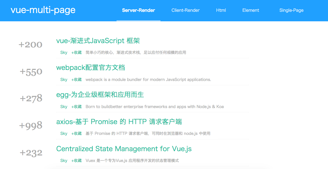Click the +278 count
This screenshot has width=328, height=169.
coord(31,99)
